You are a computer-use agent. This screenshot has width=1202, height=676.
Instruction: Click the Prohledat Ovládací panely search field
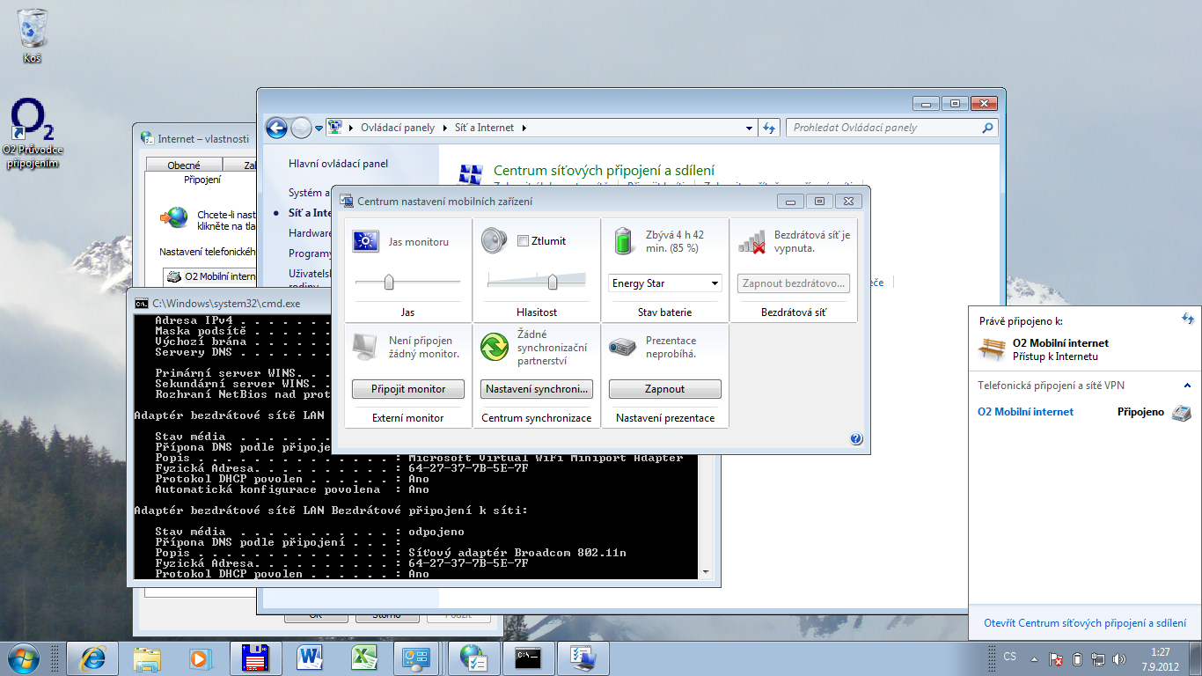884,128
